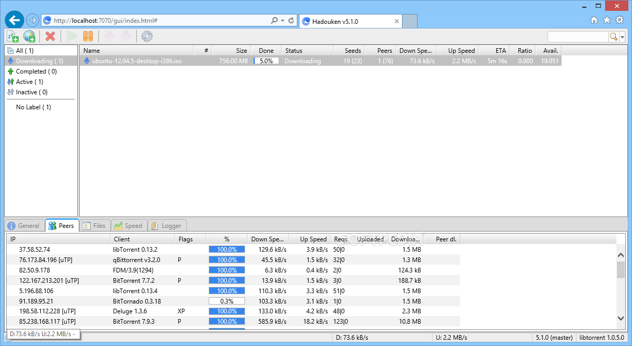Click the red Remove torrent icon

[x=50, y=36]
